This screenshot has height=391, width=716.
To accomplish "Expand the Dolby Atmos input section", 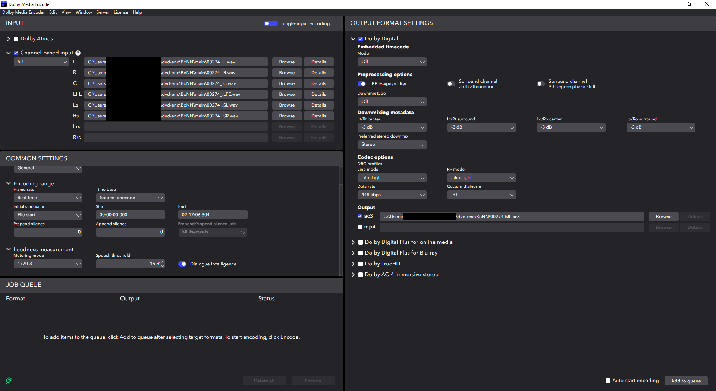I will (x=9, y=39).
